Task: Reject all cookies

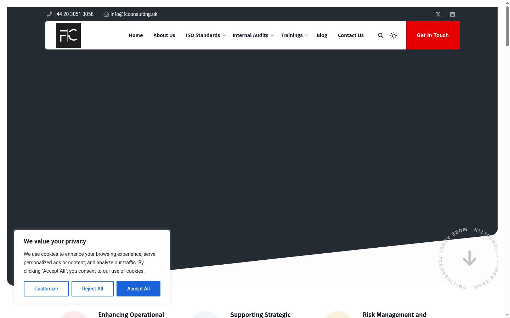Action: point(92,289)
